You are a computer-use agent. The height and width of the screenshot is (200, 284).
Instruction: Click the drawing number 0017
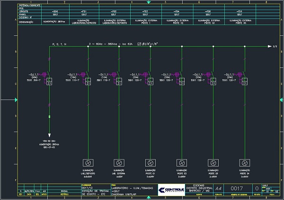pyautogui.click(x=239, y=188)
